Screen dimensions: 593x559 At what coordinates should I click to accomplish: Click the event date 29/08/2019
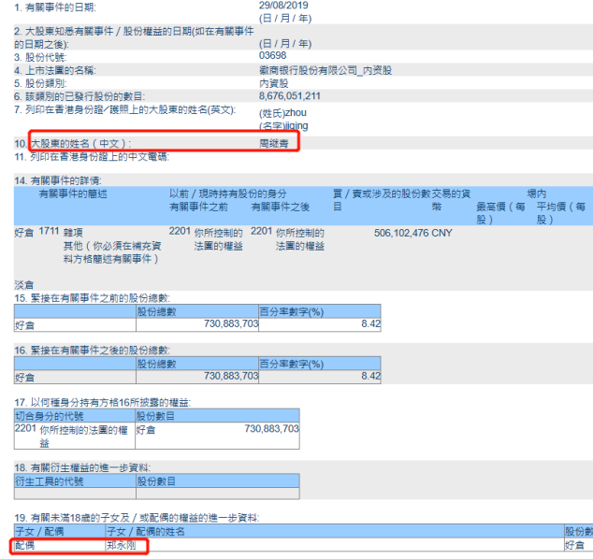click(283, 6)
